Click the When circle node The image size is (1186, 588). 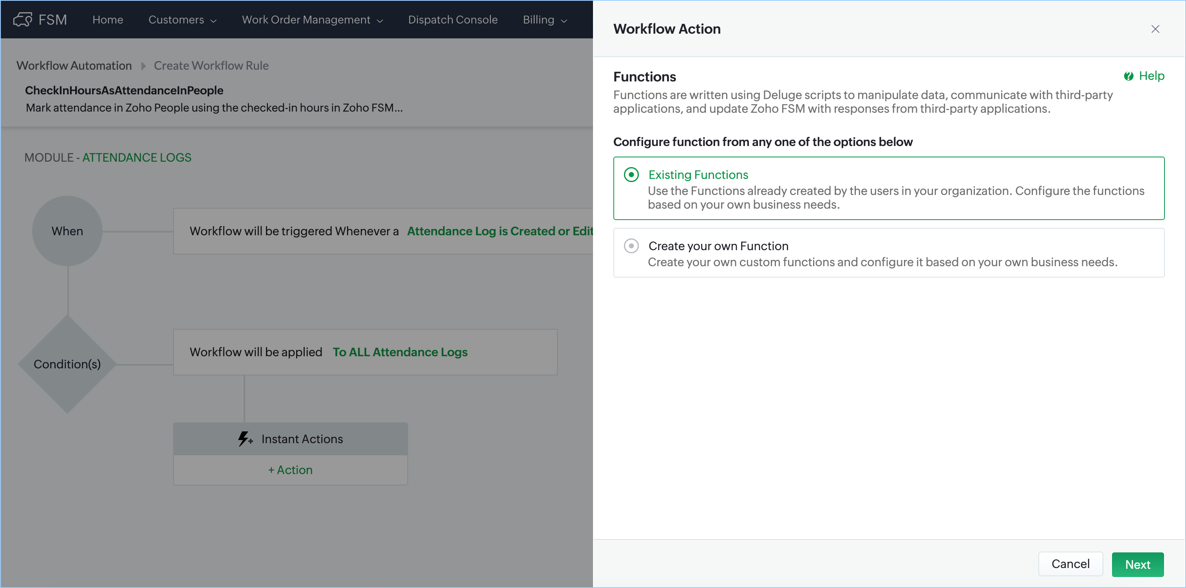[67, 231]
